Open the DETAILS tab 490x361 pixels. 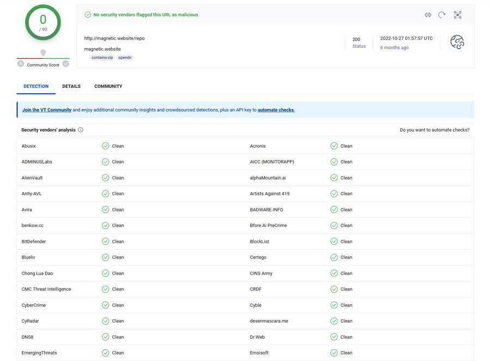point(71,86)
